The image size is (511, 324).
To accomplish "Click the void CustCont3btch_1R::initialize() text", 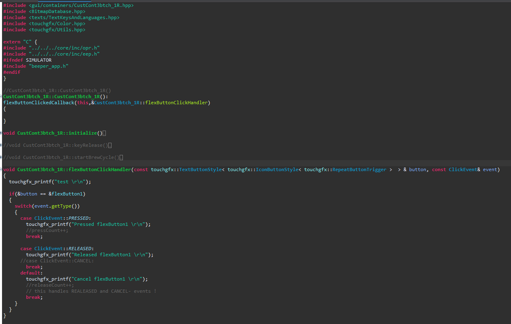I will [x=53, y=133].
